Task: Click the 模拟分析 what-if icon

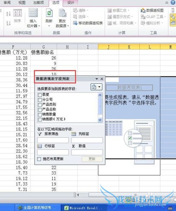Action: coord(143,23)
